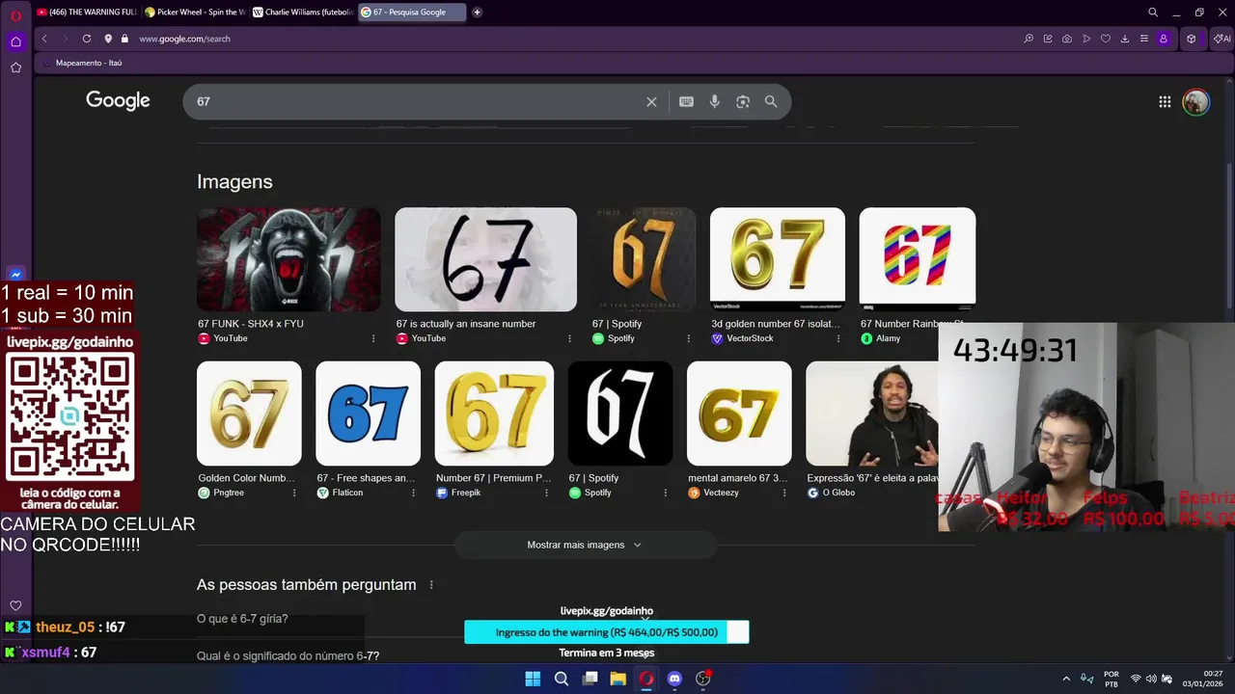
Task: Open 67 Number Rainbow Alamy image
Action: coord(918,259)
